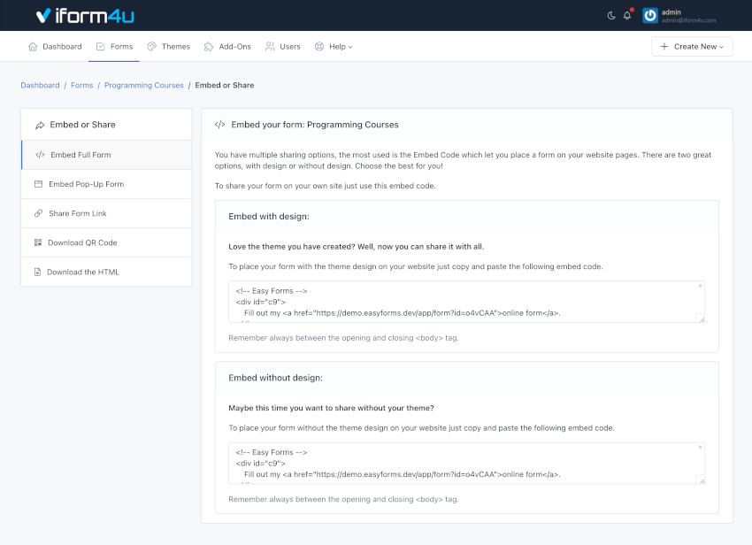This screenshot has height=545, width=752.
Task: Open the Dashboard nav item
Action: click(55, 46)
